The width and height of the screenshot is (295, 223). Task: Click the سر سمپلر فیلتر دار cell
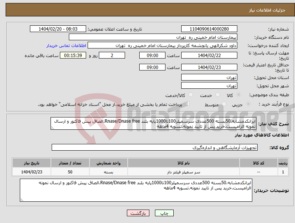click(183, 172)
